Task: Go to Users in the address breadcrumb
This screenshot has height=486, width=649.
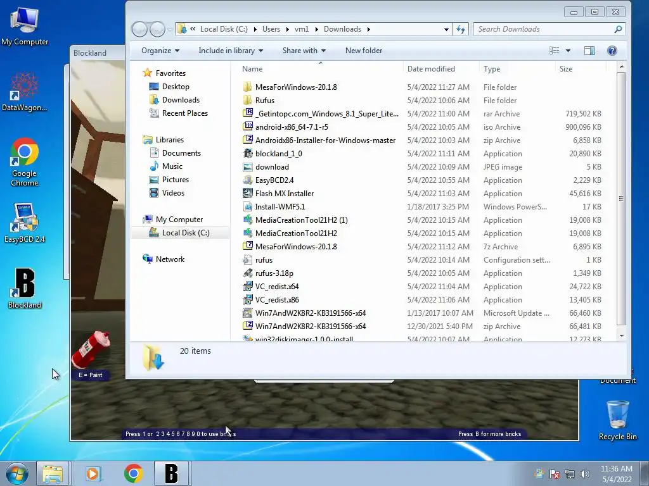Action: pyautogui.click(x=271, y=29)
